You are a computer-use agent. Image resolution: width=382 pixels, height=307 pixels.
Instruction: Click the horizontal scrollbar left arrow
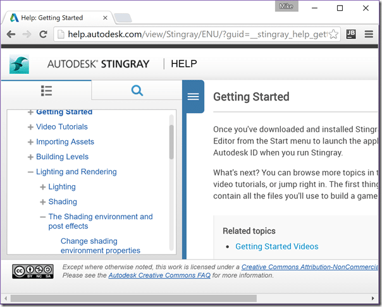pyautogui.click(x=5, y=299)
